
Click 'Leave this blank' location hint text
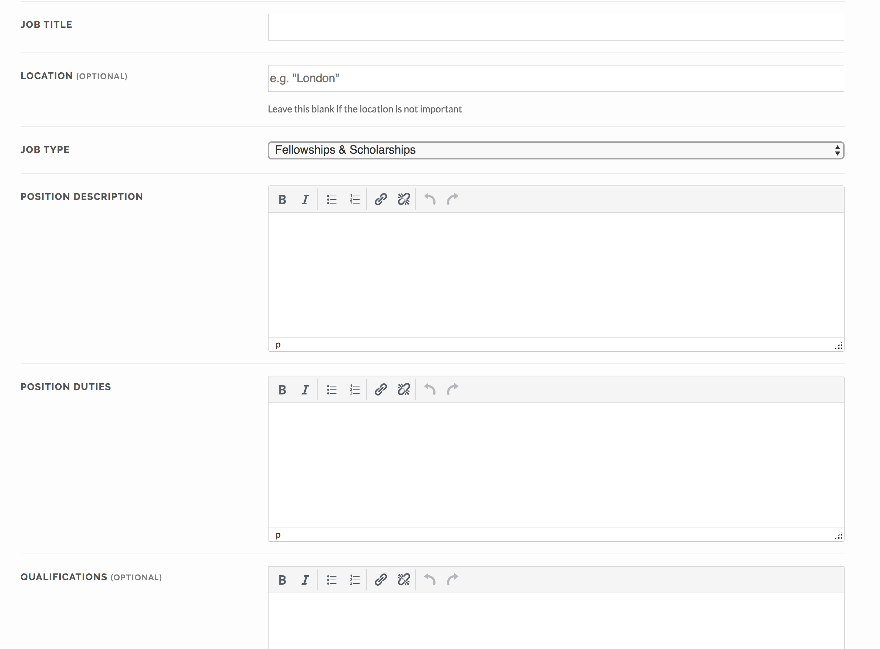coord(364,109)
